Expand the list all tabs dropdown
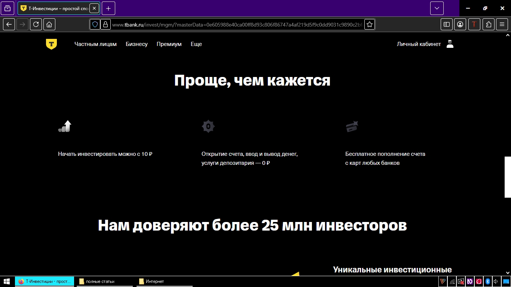The height and width of the screenshot is (287, 511). 437,8
